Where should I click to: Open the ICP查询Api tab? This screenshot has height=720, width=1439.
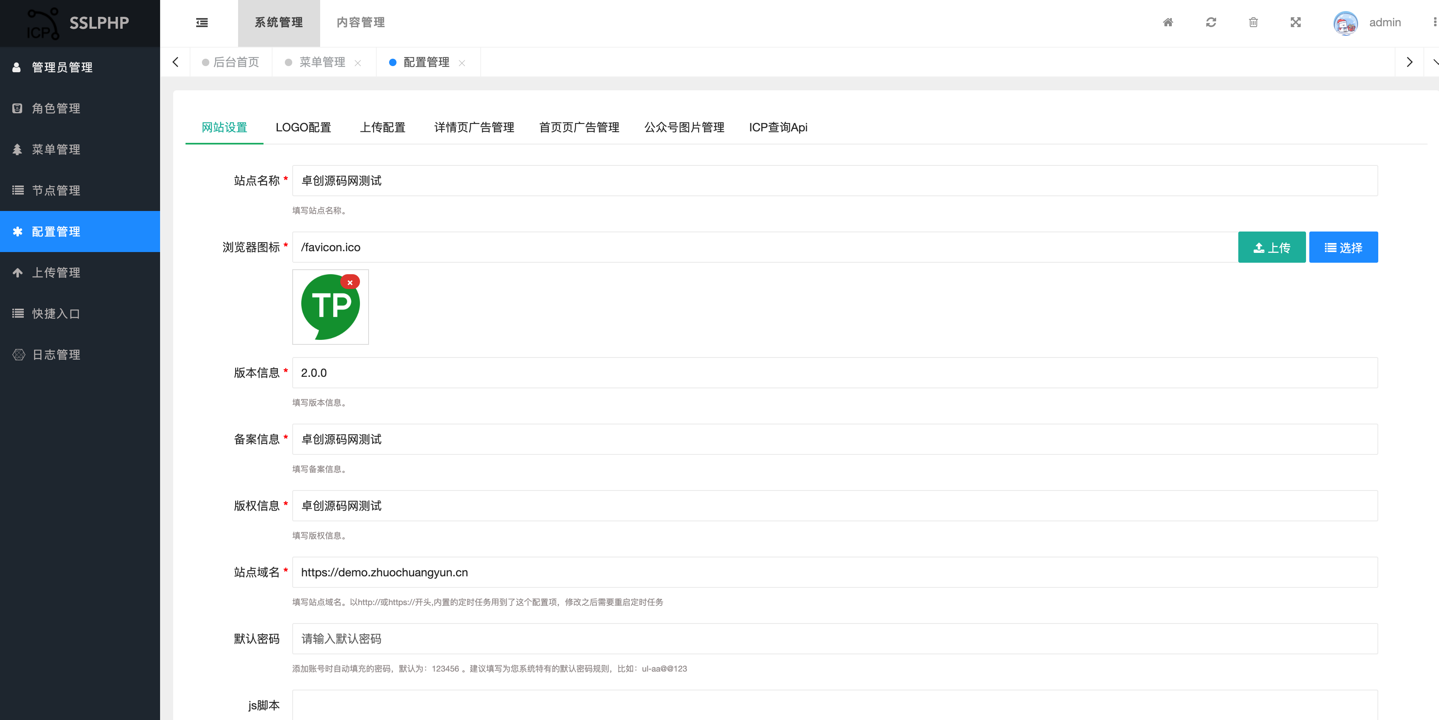pyautogui.click(x=778, y=127)
